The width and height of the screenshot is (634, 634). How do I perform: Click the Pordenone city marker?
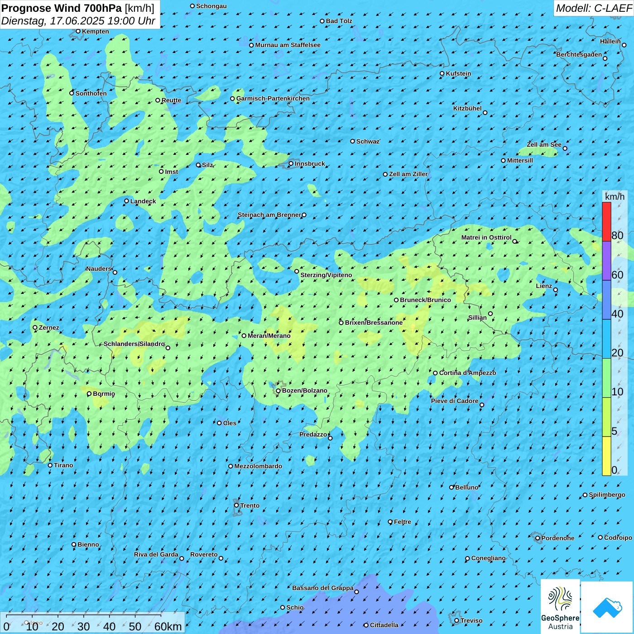coord(538,538)
